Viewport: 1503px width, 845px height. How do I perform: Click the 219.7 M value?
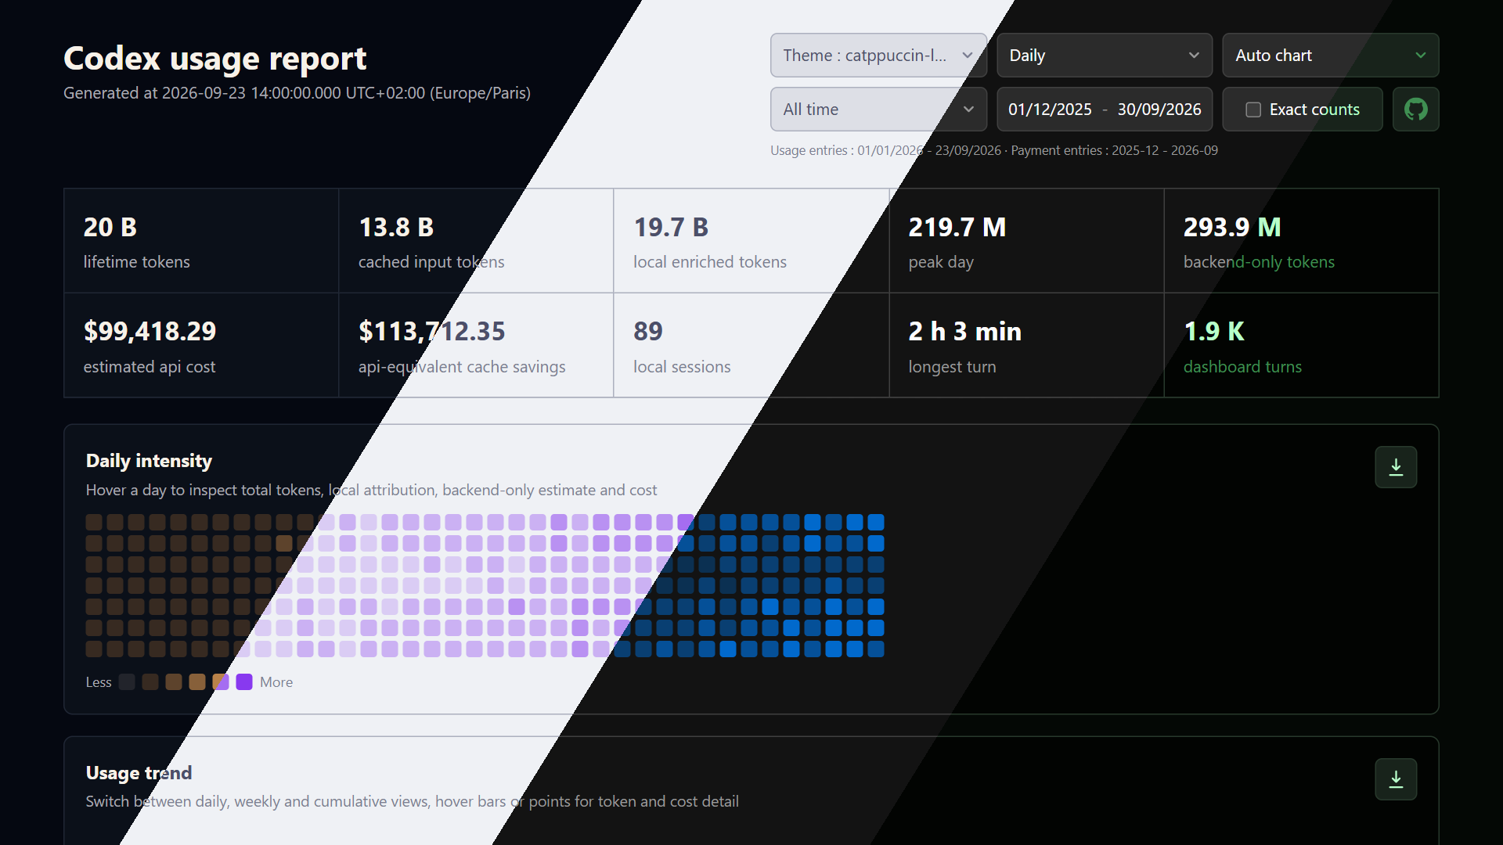tap(957, 227)
